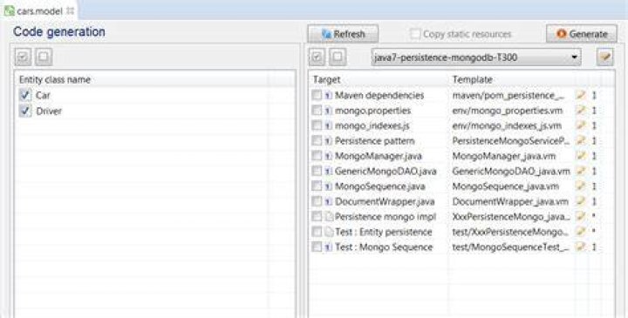This screenshot has width=628, height=318.
Task: Select all entities icon in left panel
Action: point(24,58)
